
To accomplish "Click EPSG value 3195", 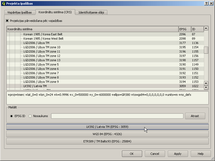I will click(x=183, y=47).
